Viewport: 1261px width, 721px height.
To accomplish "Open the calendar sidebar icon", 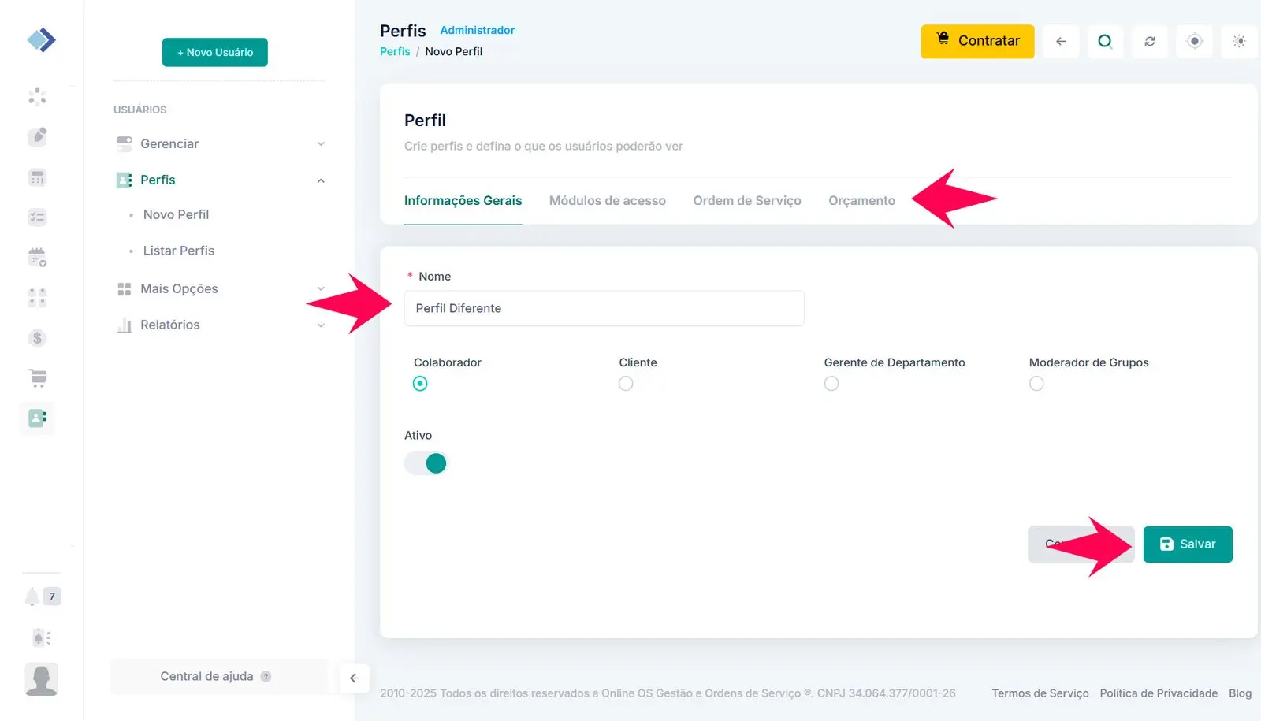I will [37, 257].
